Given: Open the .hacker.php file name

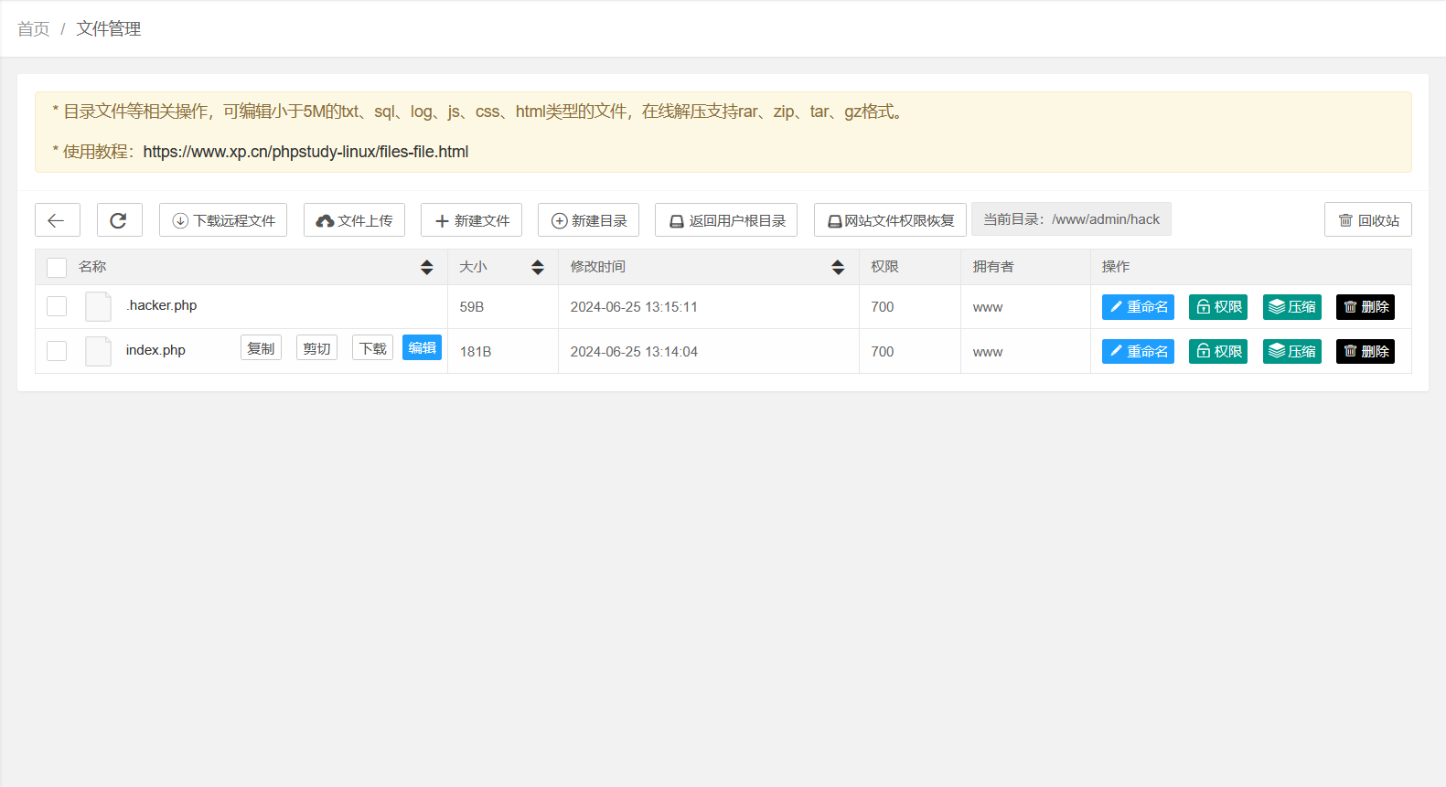Looking at the screenshot, I should click(161, 305).
